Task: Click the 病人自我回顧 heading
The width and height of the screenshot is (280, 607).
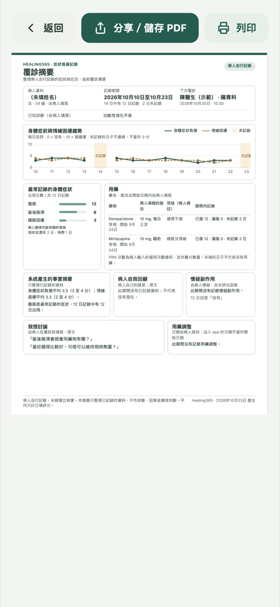Action: [132, 279]
